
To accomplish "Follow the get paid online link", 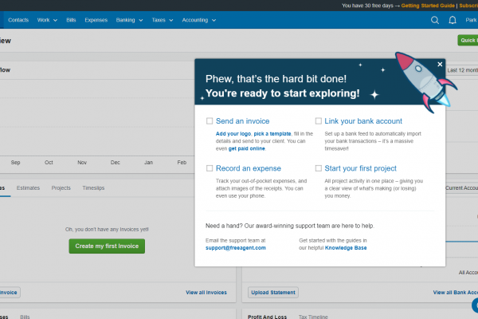I will [247, 148].
